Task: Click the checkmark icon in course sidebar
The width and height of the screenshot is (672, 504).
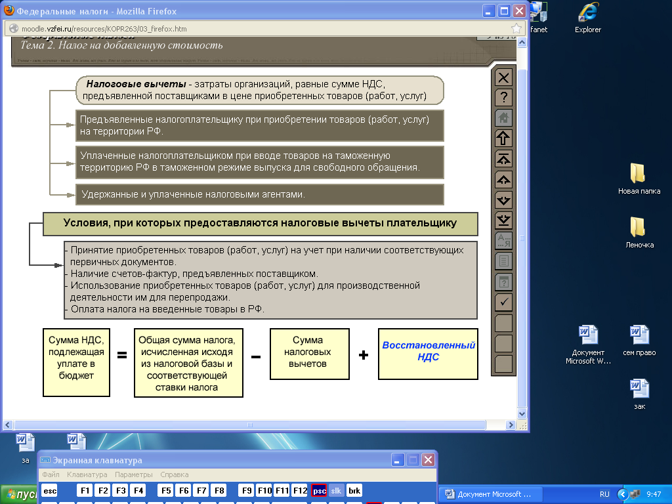Action: [503, 302]
